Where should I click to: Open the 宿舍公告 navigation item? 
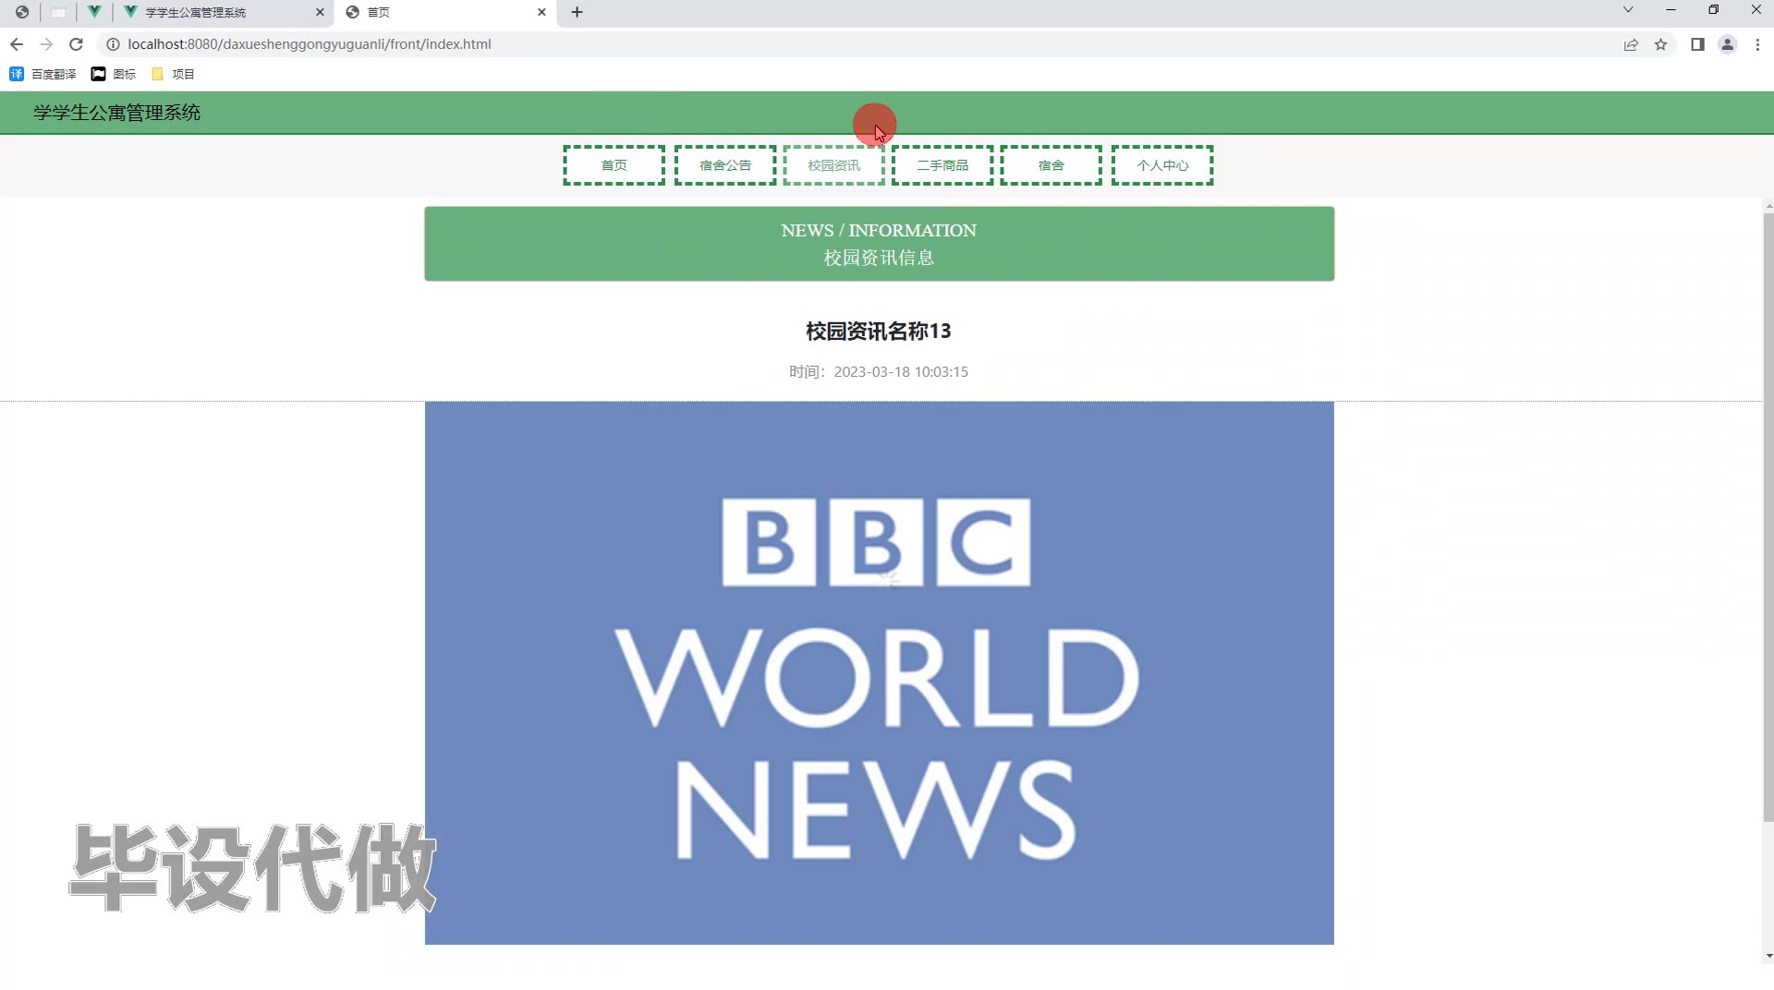point(725,165)
